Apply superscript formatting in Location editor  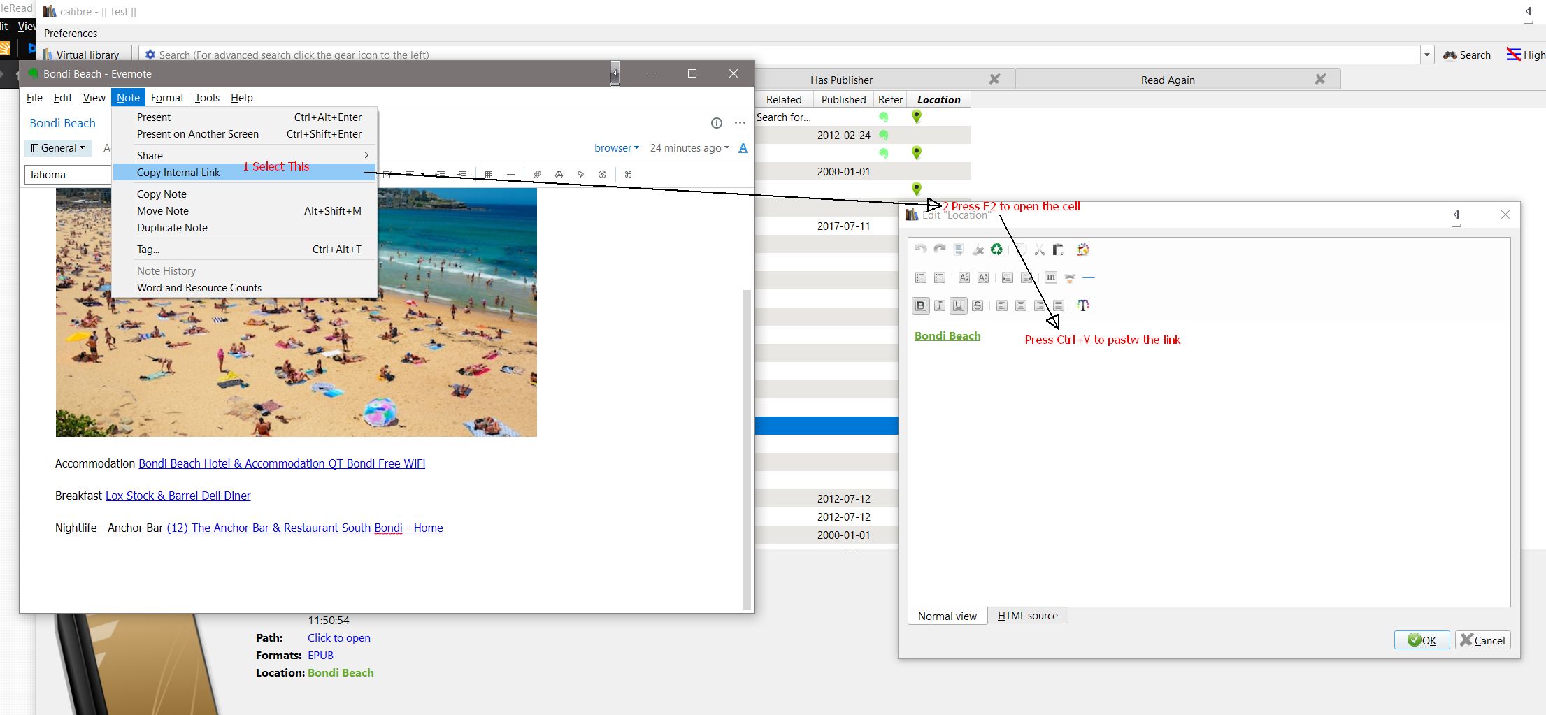coord(964,277)
